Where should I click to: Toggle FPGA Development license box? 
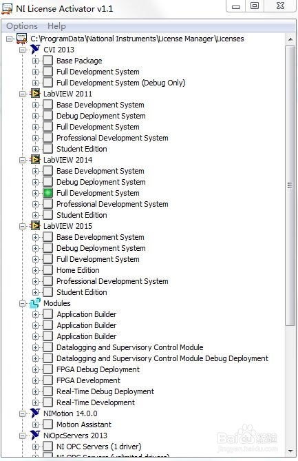pyautogui.click(x=48, y=380)
